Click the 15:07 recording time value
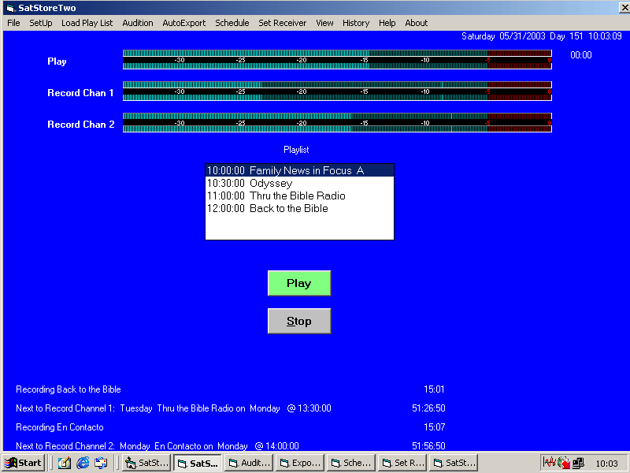 coord(435,427)
